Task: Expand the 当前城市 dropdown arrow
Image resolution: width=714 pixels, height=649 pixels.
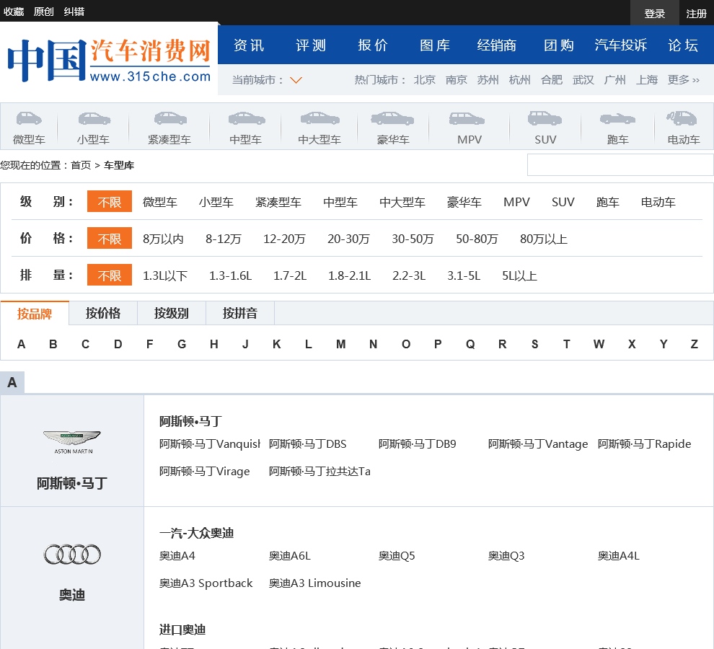Action: tap(296, 80)
